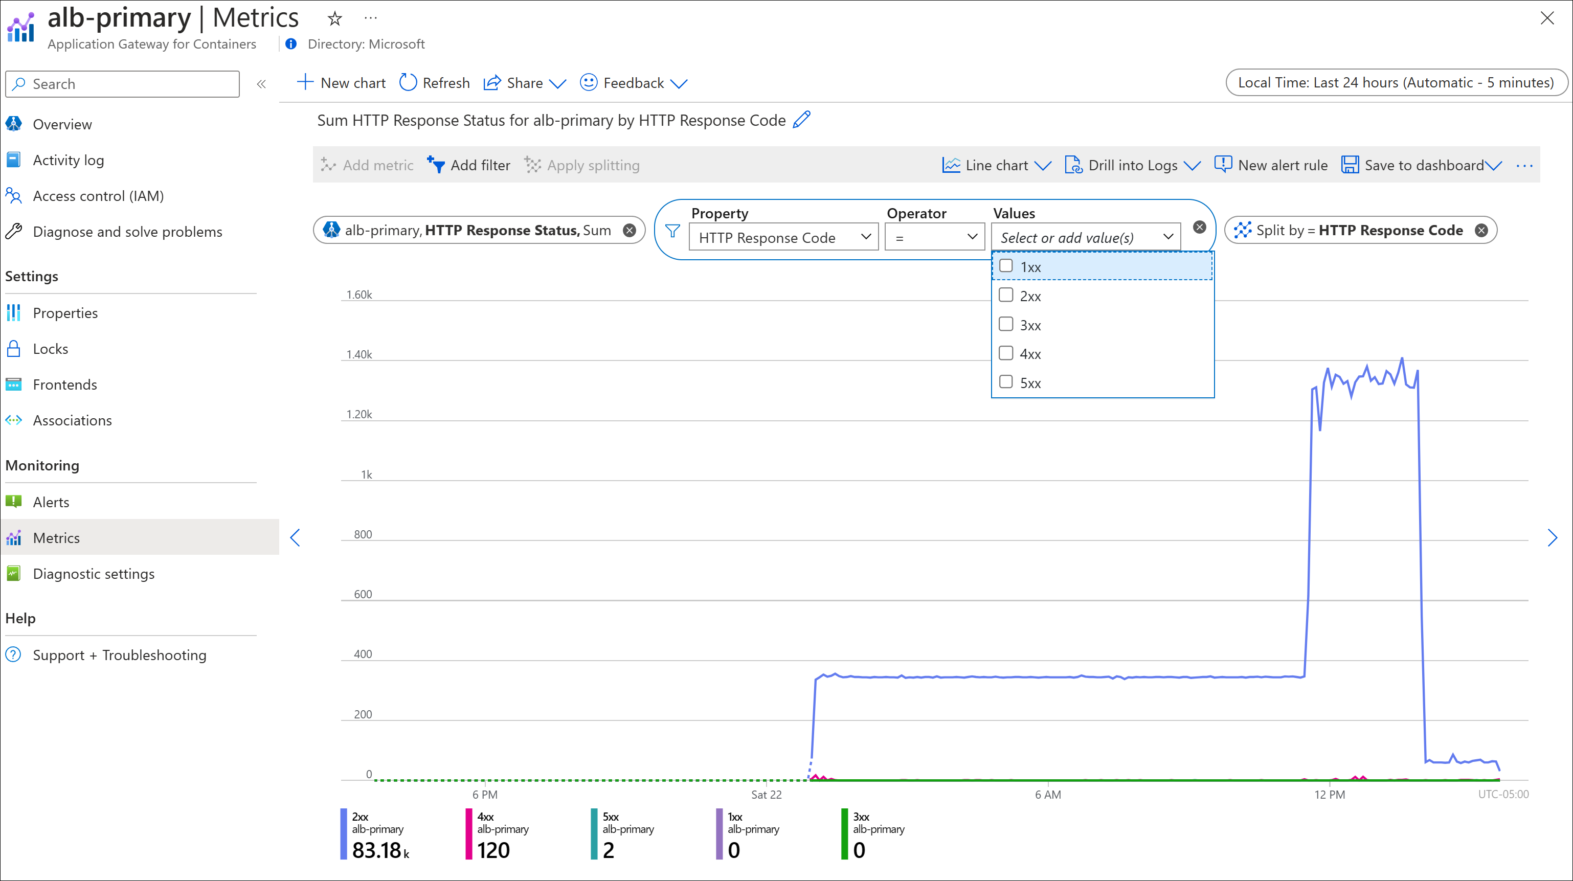Toggle the 2xx HTTP response code checkbox
This screenshot has width=1573, height=881.
point(1005,296)
